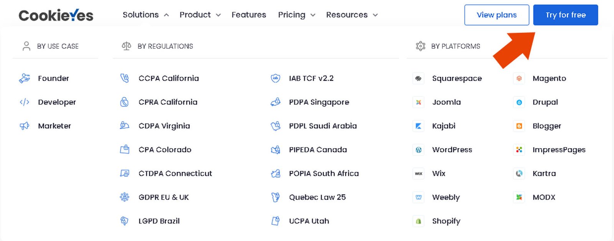
Task: Click the CDPA Virginia icon
Action: pos(125,126)
